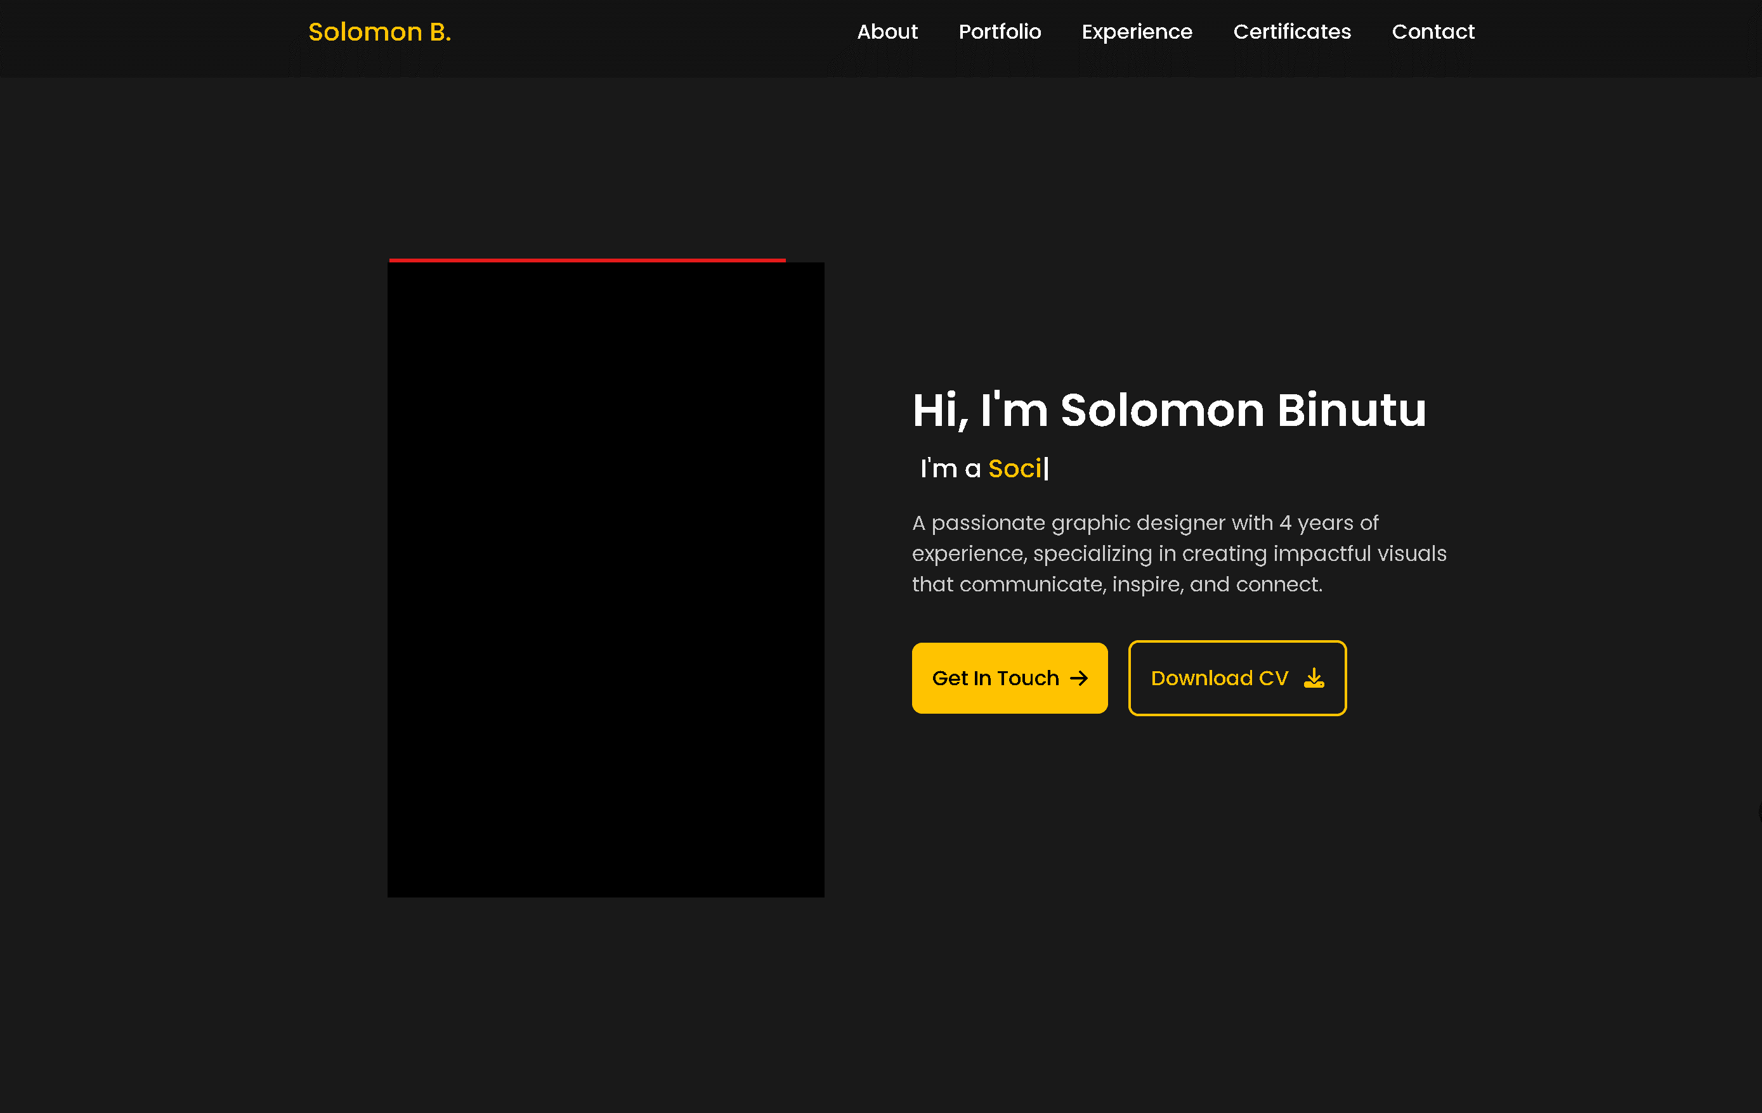The height and width of the screenshot is (1113, 1762).
Task: Click Download CV to save the resume
Action: [x=1237, y=678]
